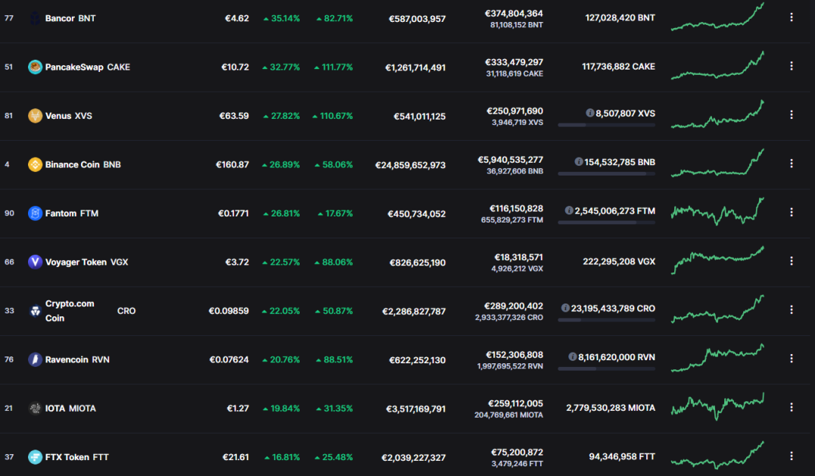Click the Ravencoin logo icon
815x476 pixels.
tap(35, 359)
